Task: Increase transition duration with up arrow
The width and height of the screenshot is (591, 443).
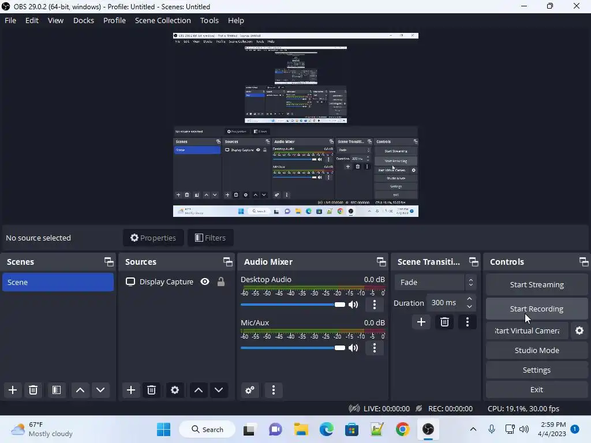Action: click(x=469, y=299)
